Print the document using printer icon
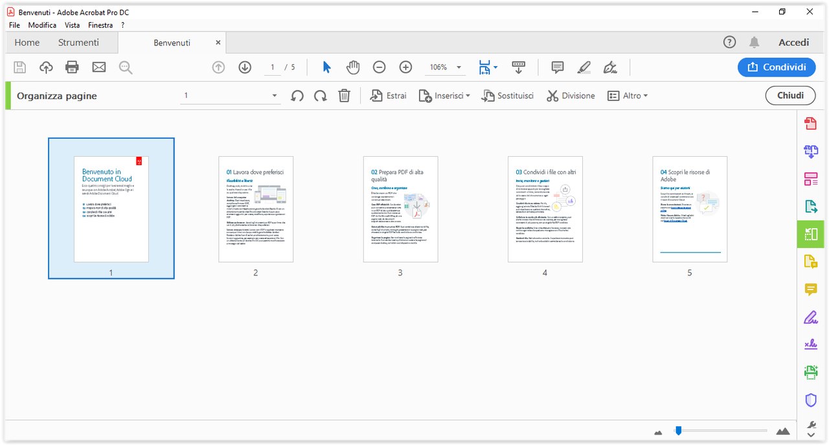 [72, 67]
